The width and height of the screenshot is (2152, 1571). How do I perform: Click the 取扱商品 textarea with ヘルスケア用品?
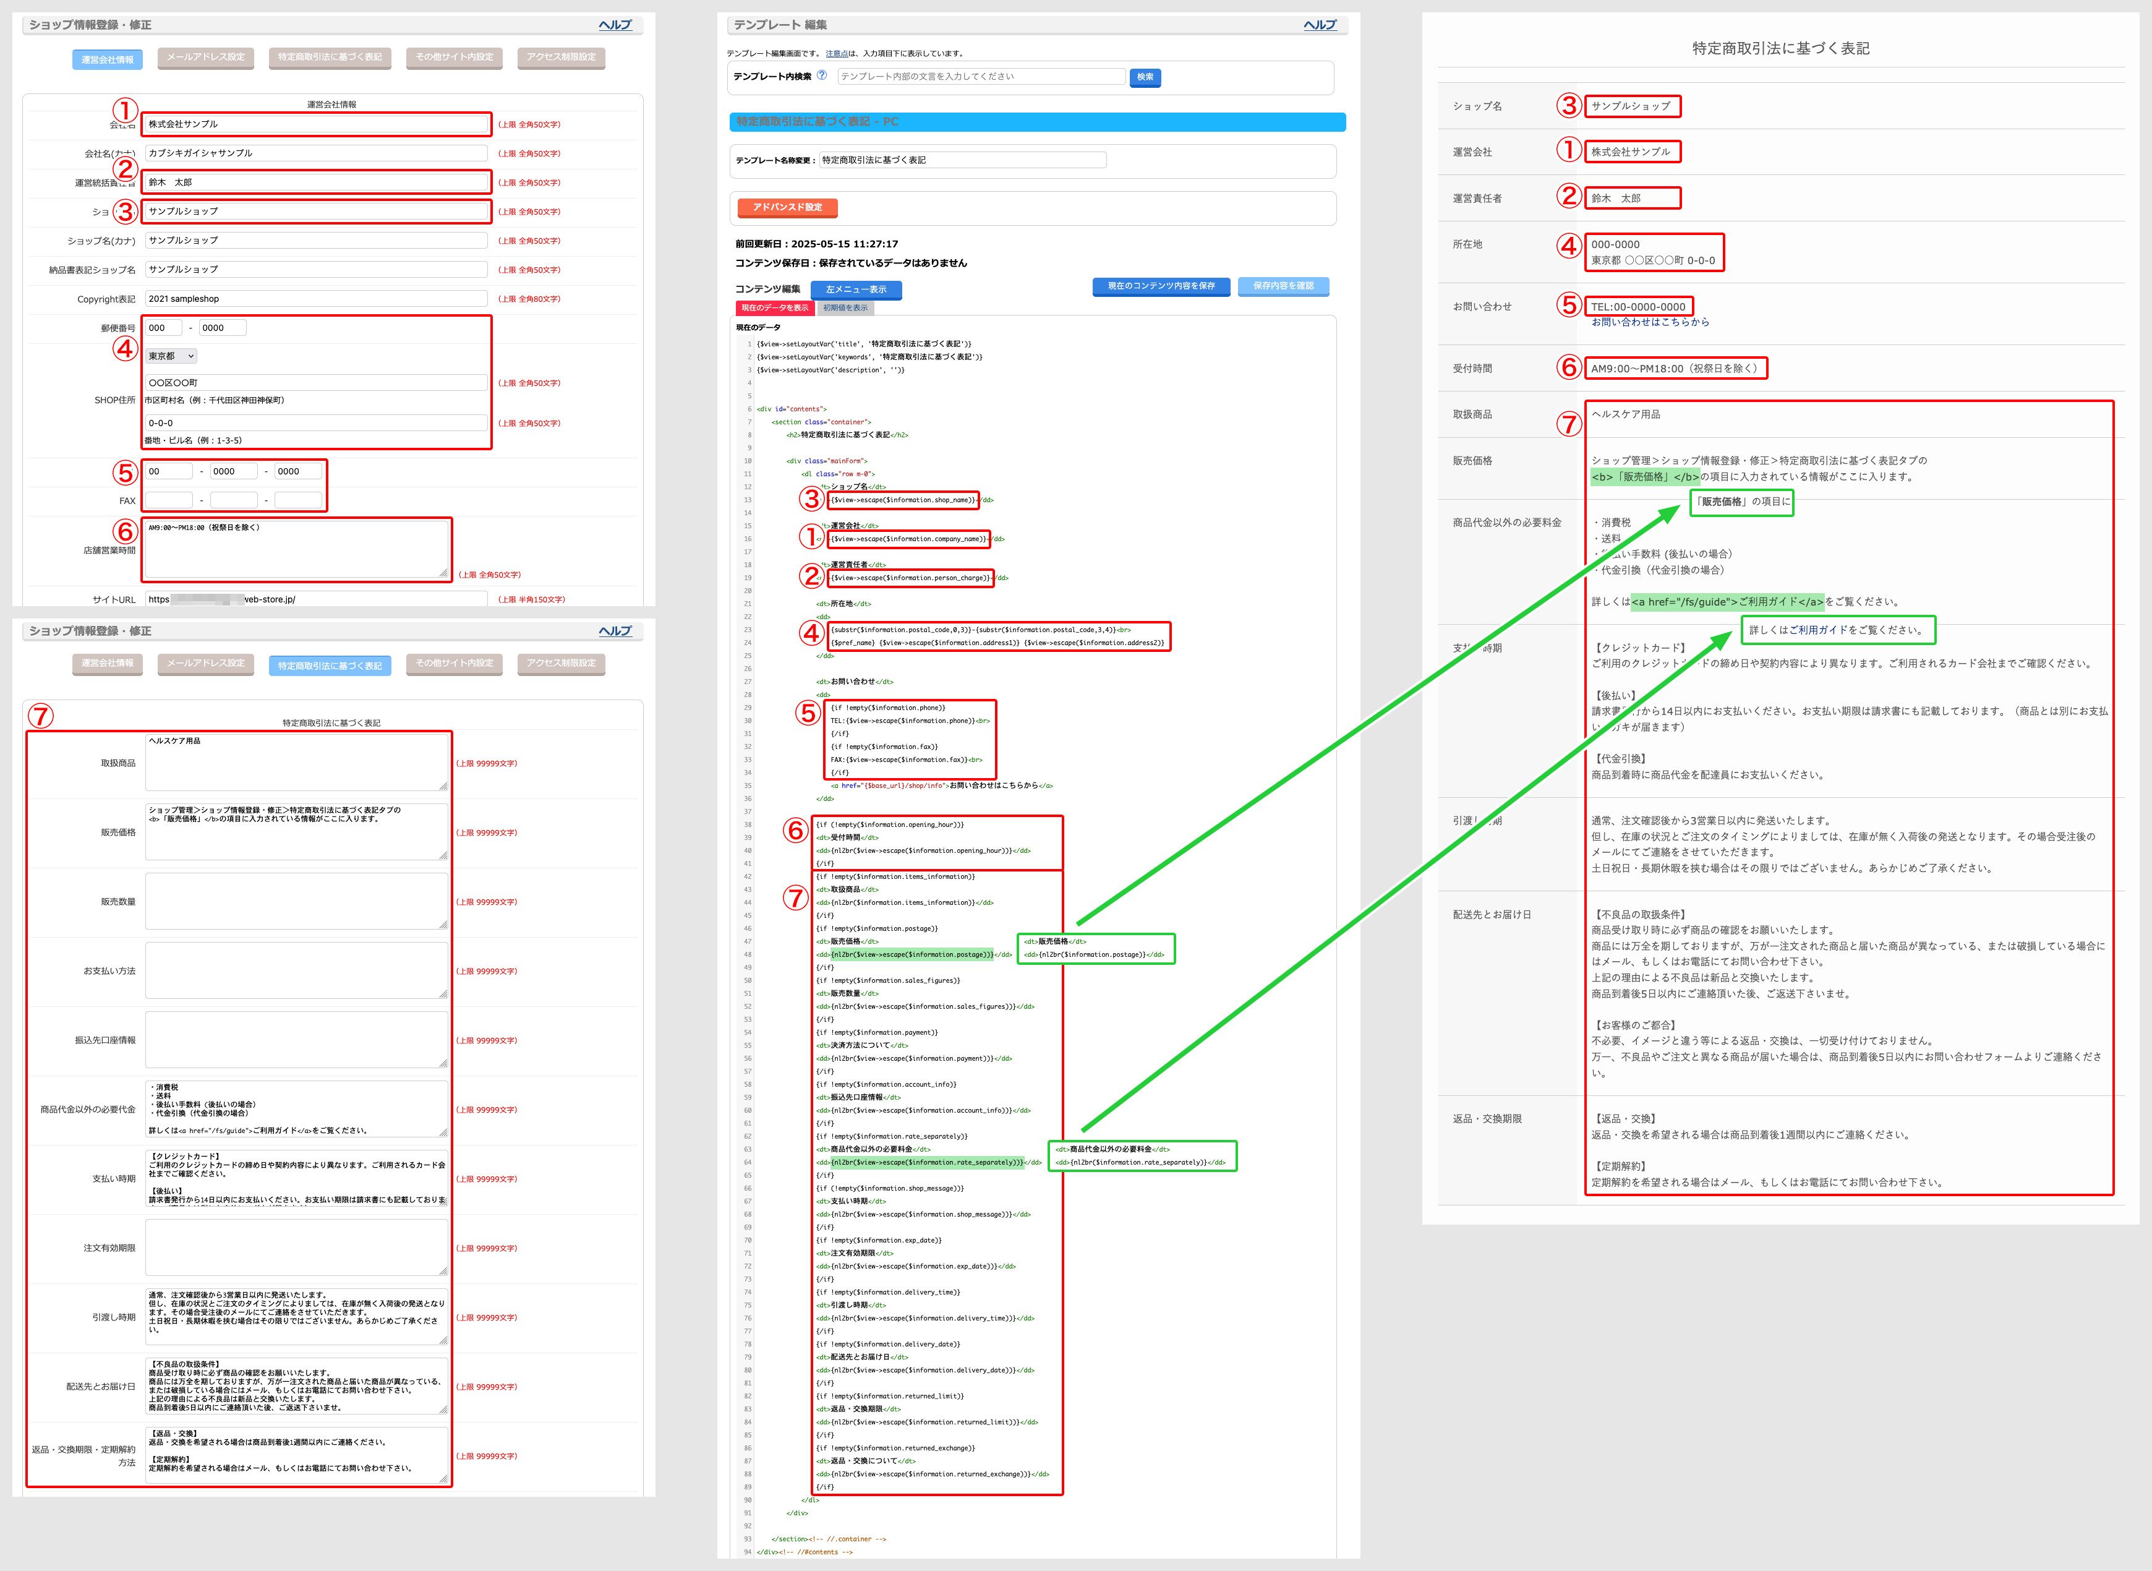click(297, 763)
